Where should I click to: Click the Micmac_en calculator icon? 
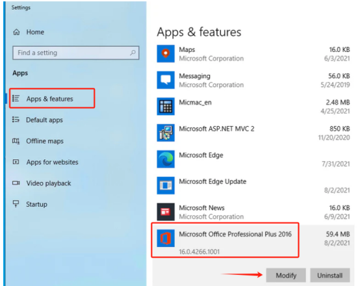(x=166, y=107)
